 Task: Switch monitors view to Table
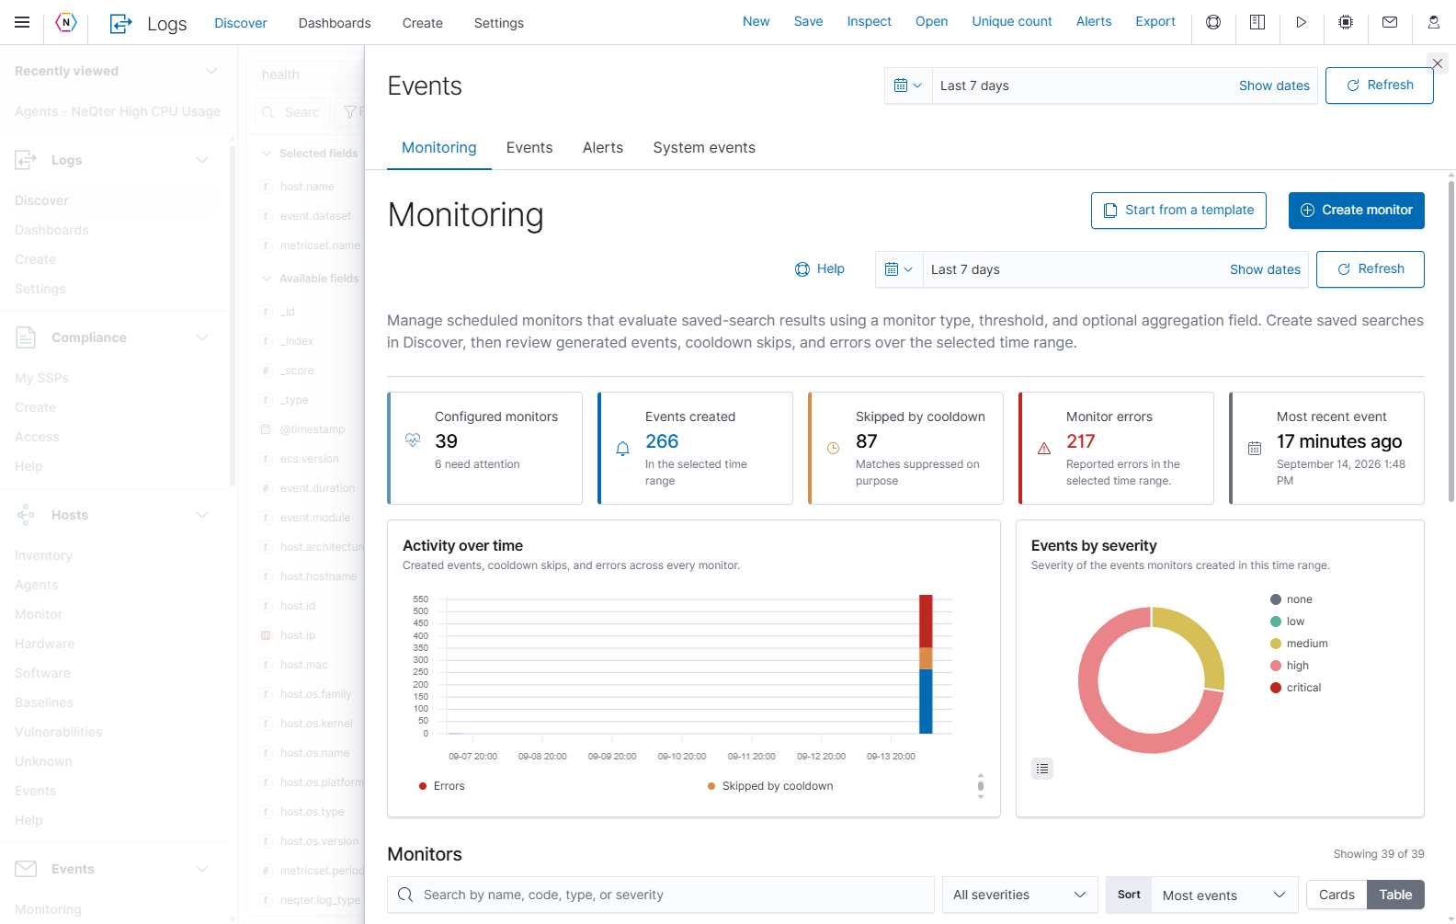tap(1395, 895)
